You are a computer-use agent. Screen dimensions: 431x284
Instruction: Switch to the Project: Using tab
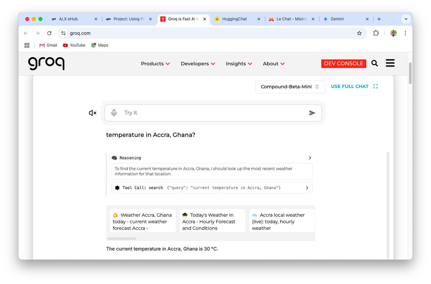pos(129,19)
